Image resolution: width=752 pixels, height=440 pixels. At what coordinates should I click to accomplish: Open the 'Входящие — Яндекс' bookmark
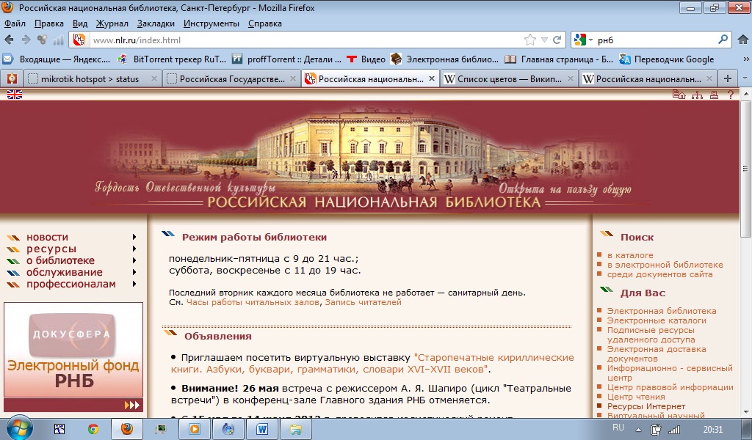(57, 59)
